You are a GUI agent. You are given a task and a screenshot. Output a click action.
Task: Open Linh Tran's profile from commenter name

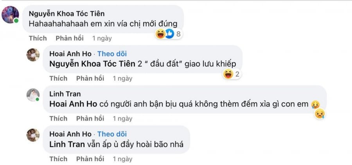coord(65,94)
